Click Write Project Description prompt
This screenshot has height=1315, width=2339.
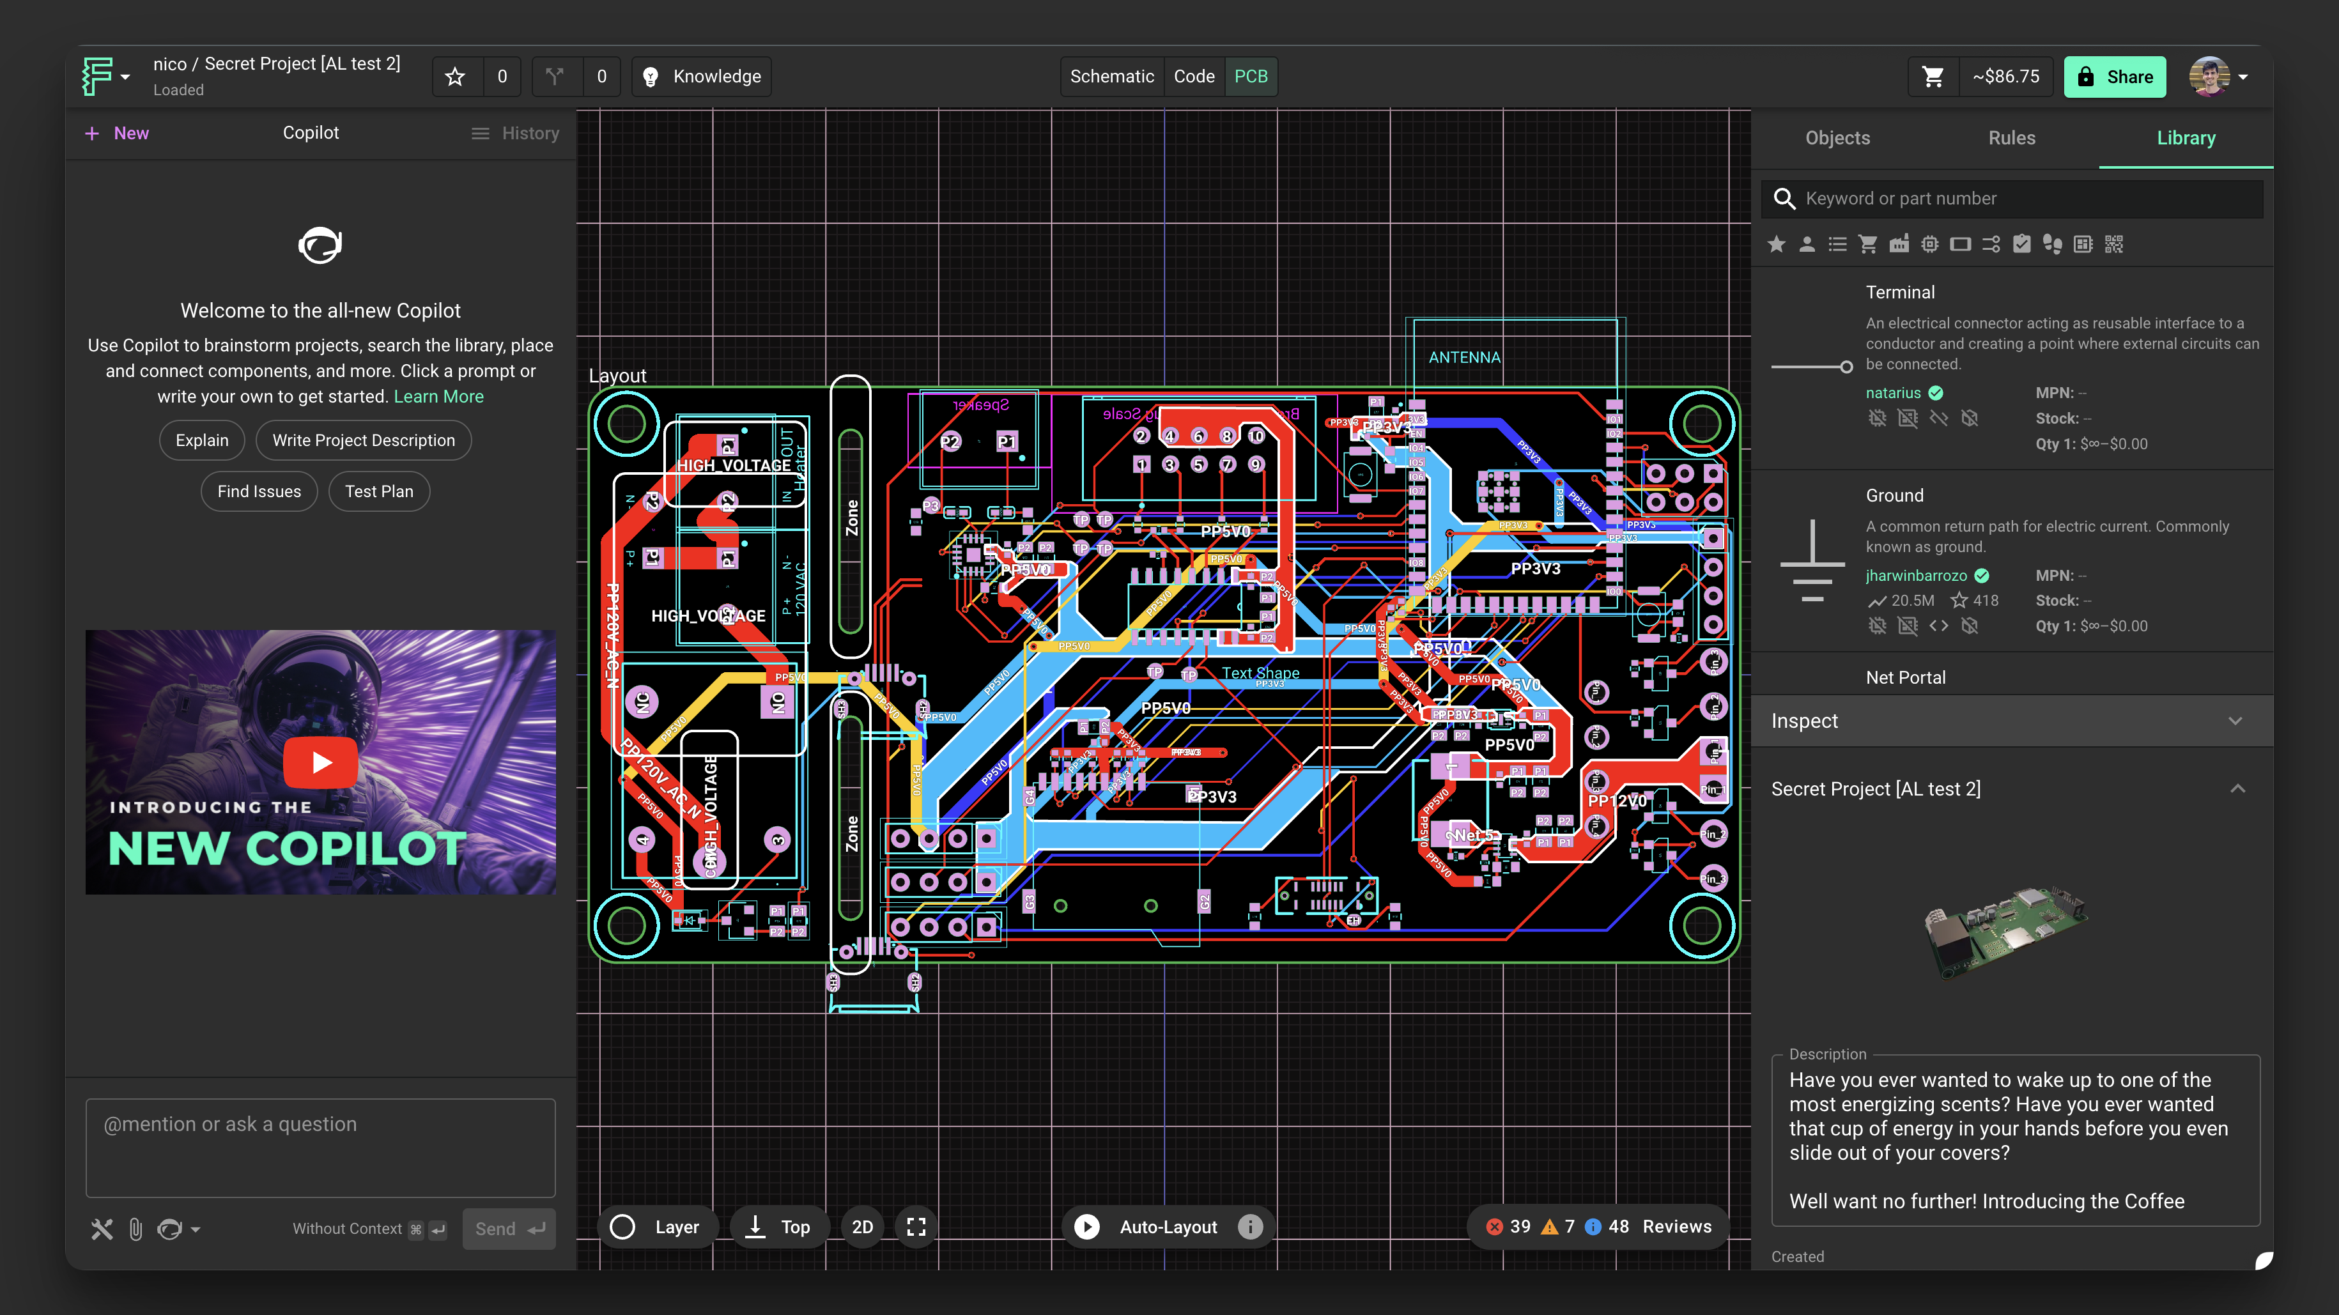[x=363, y=440]
